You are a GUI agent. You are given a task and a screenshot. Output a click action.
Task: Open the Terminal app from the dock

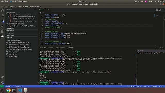pos(14,90)
